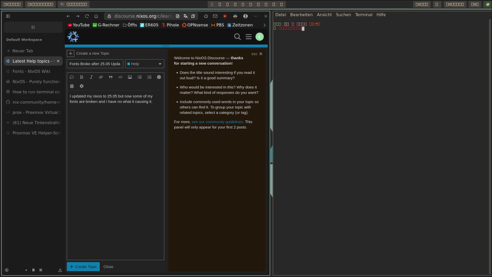
Task: Click the Create Topic button
Action: 83,266
